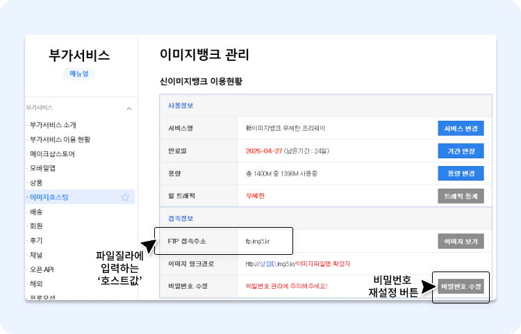
Task: Click the 이미지 링크경로 URL text
Action: pyautogui.click(x=298, y=264)
